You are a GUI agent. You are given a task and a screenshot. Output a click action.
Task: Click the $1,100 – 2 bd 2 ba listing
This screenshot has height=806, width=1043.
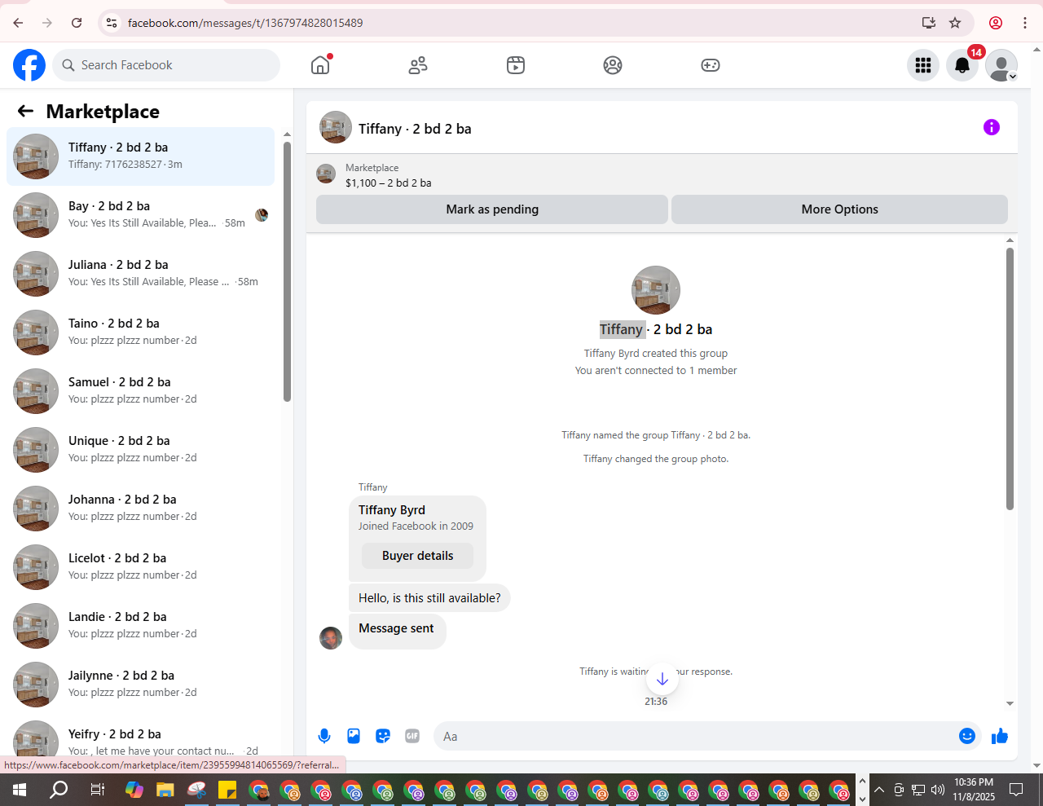click(x=388, y=183)
